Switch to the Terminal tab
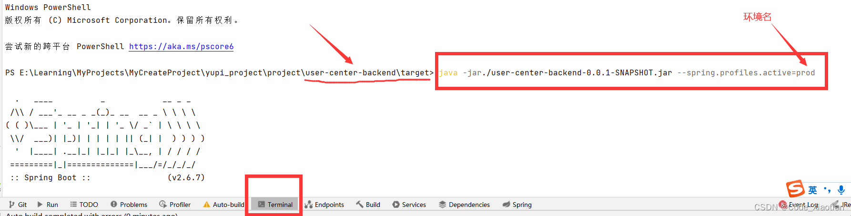Viewport: 851px width, 216px height. click(275, 205)
